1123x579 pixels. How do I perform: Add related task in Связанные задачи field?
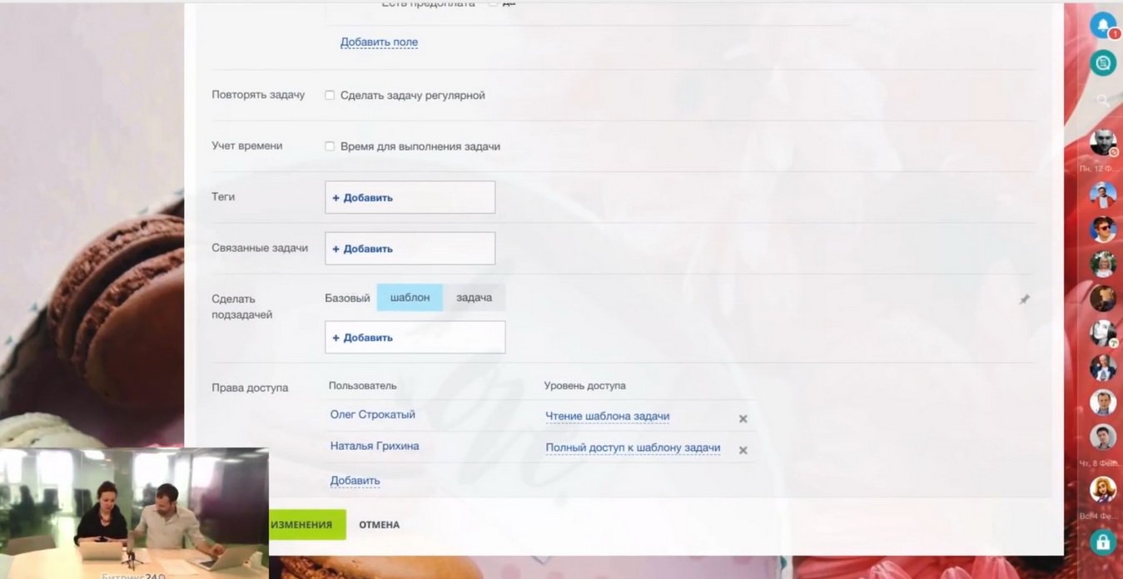363,249
